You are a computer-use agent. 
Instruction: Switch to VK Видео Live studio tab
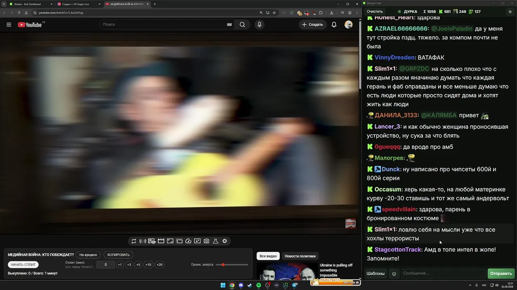(79, 4)
